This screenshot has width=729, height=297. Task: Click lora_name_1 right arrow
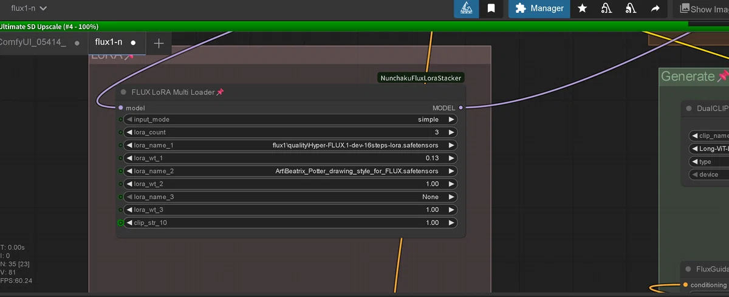[451, 145]
